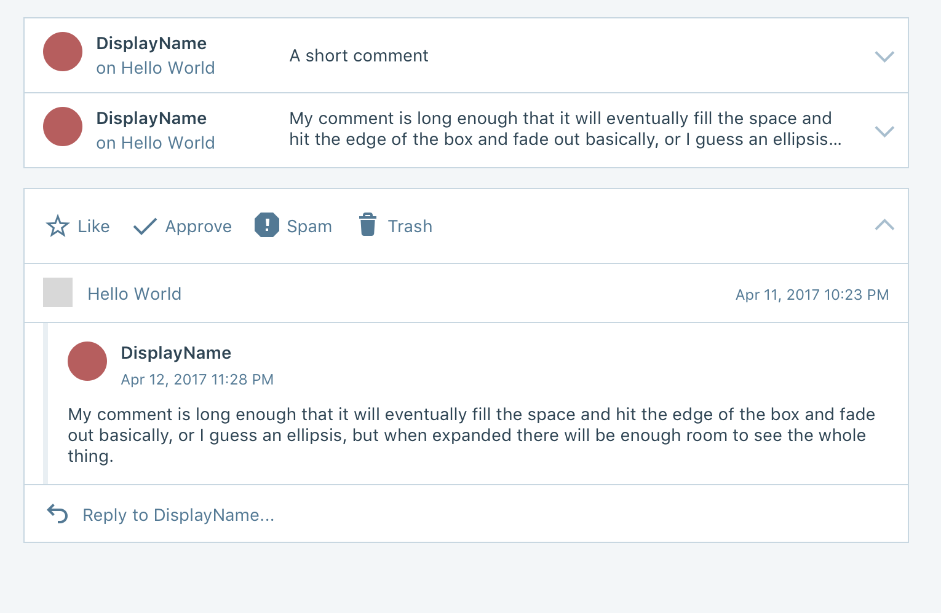Screen dimensions: 941x613
Task: Click the 'Trash' label to trash the comment
Action: [x=410, y=227]
